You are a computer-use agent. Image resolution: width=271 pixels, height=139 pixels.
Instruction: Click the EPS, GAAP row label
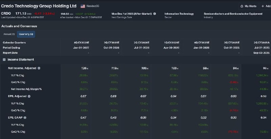tap(15, 118)
